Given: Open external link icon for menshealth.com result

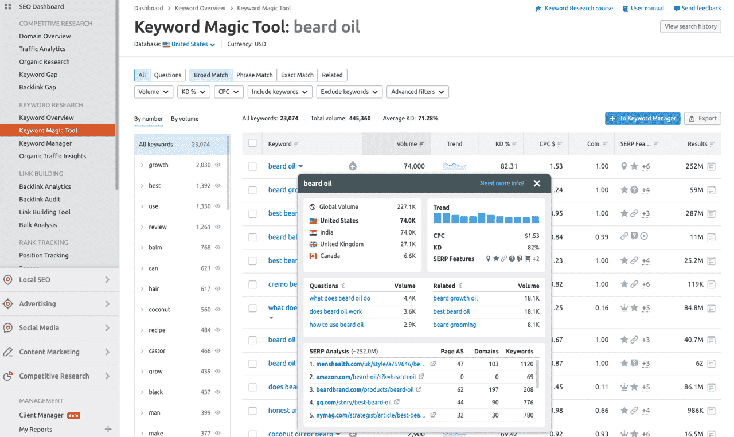Looking at the screenshot, I should pyautogui.click(x=433, y=364).
